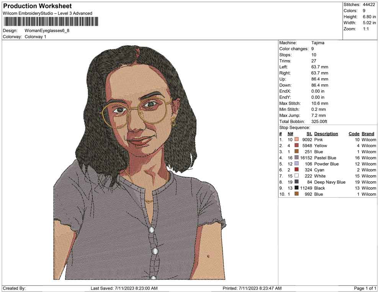Click the Brand column header
Image resolution: width=379 pixels, height=292 pixels.
(x=368, y=133)
